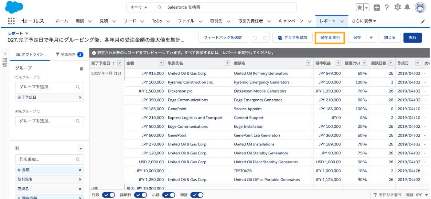Viewport: 431px width, 199px height.
Task: Open the App Launcher grid icon
Action: (x=11, y=21)
